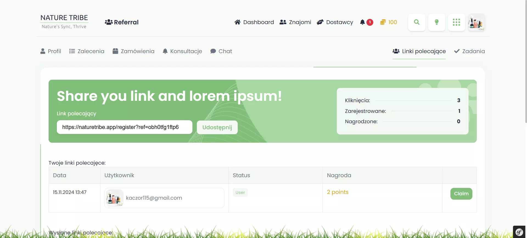
Task: Go to Dashboard from top navigation
Action: [254, 22]
